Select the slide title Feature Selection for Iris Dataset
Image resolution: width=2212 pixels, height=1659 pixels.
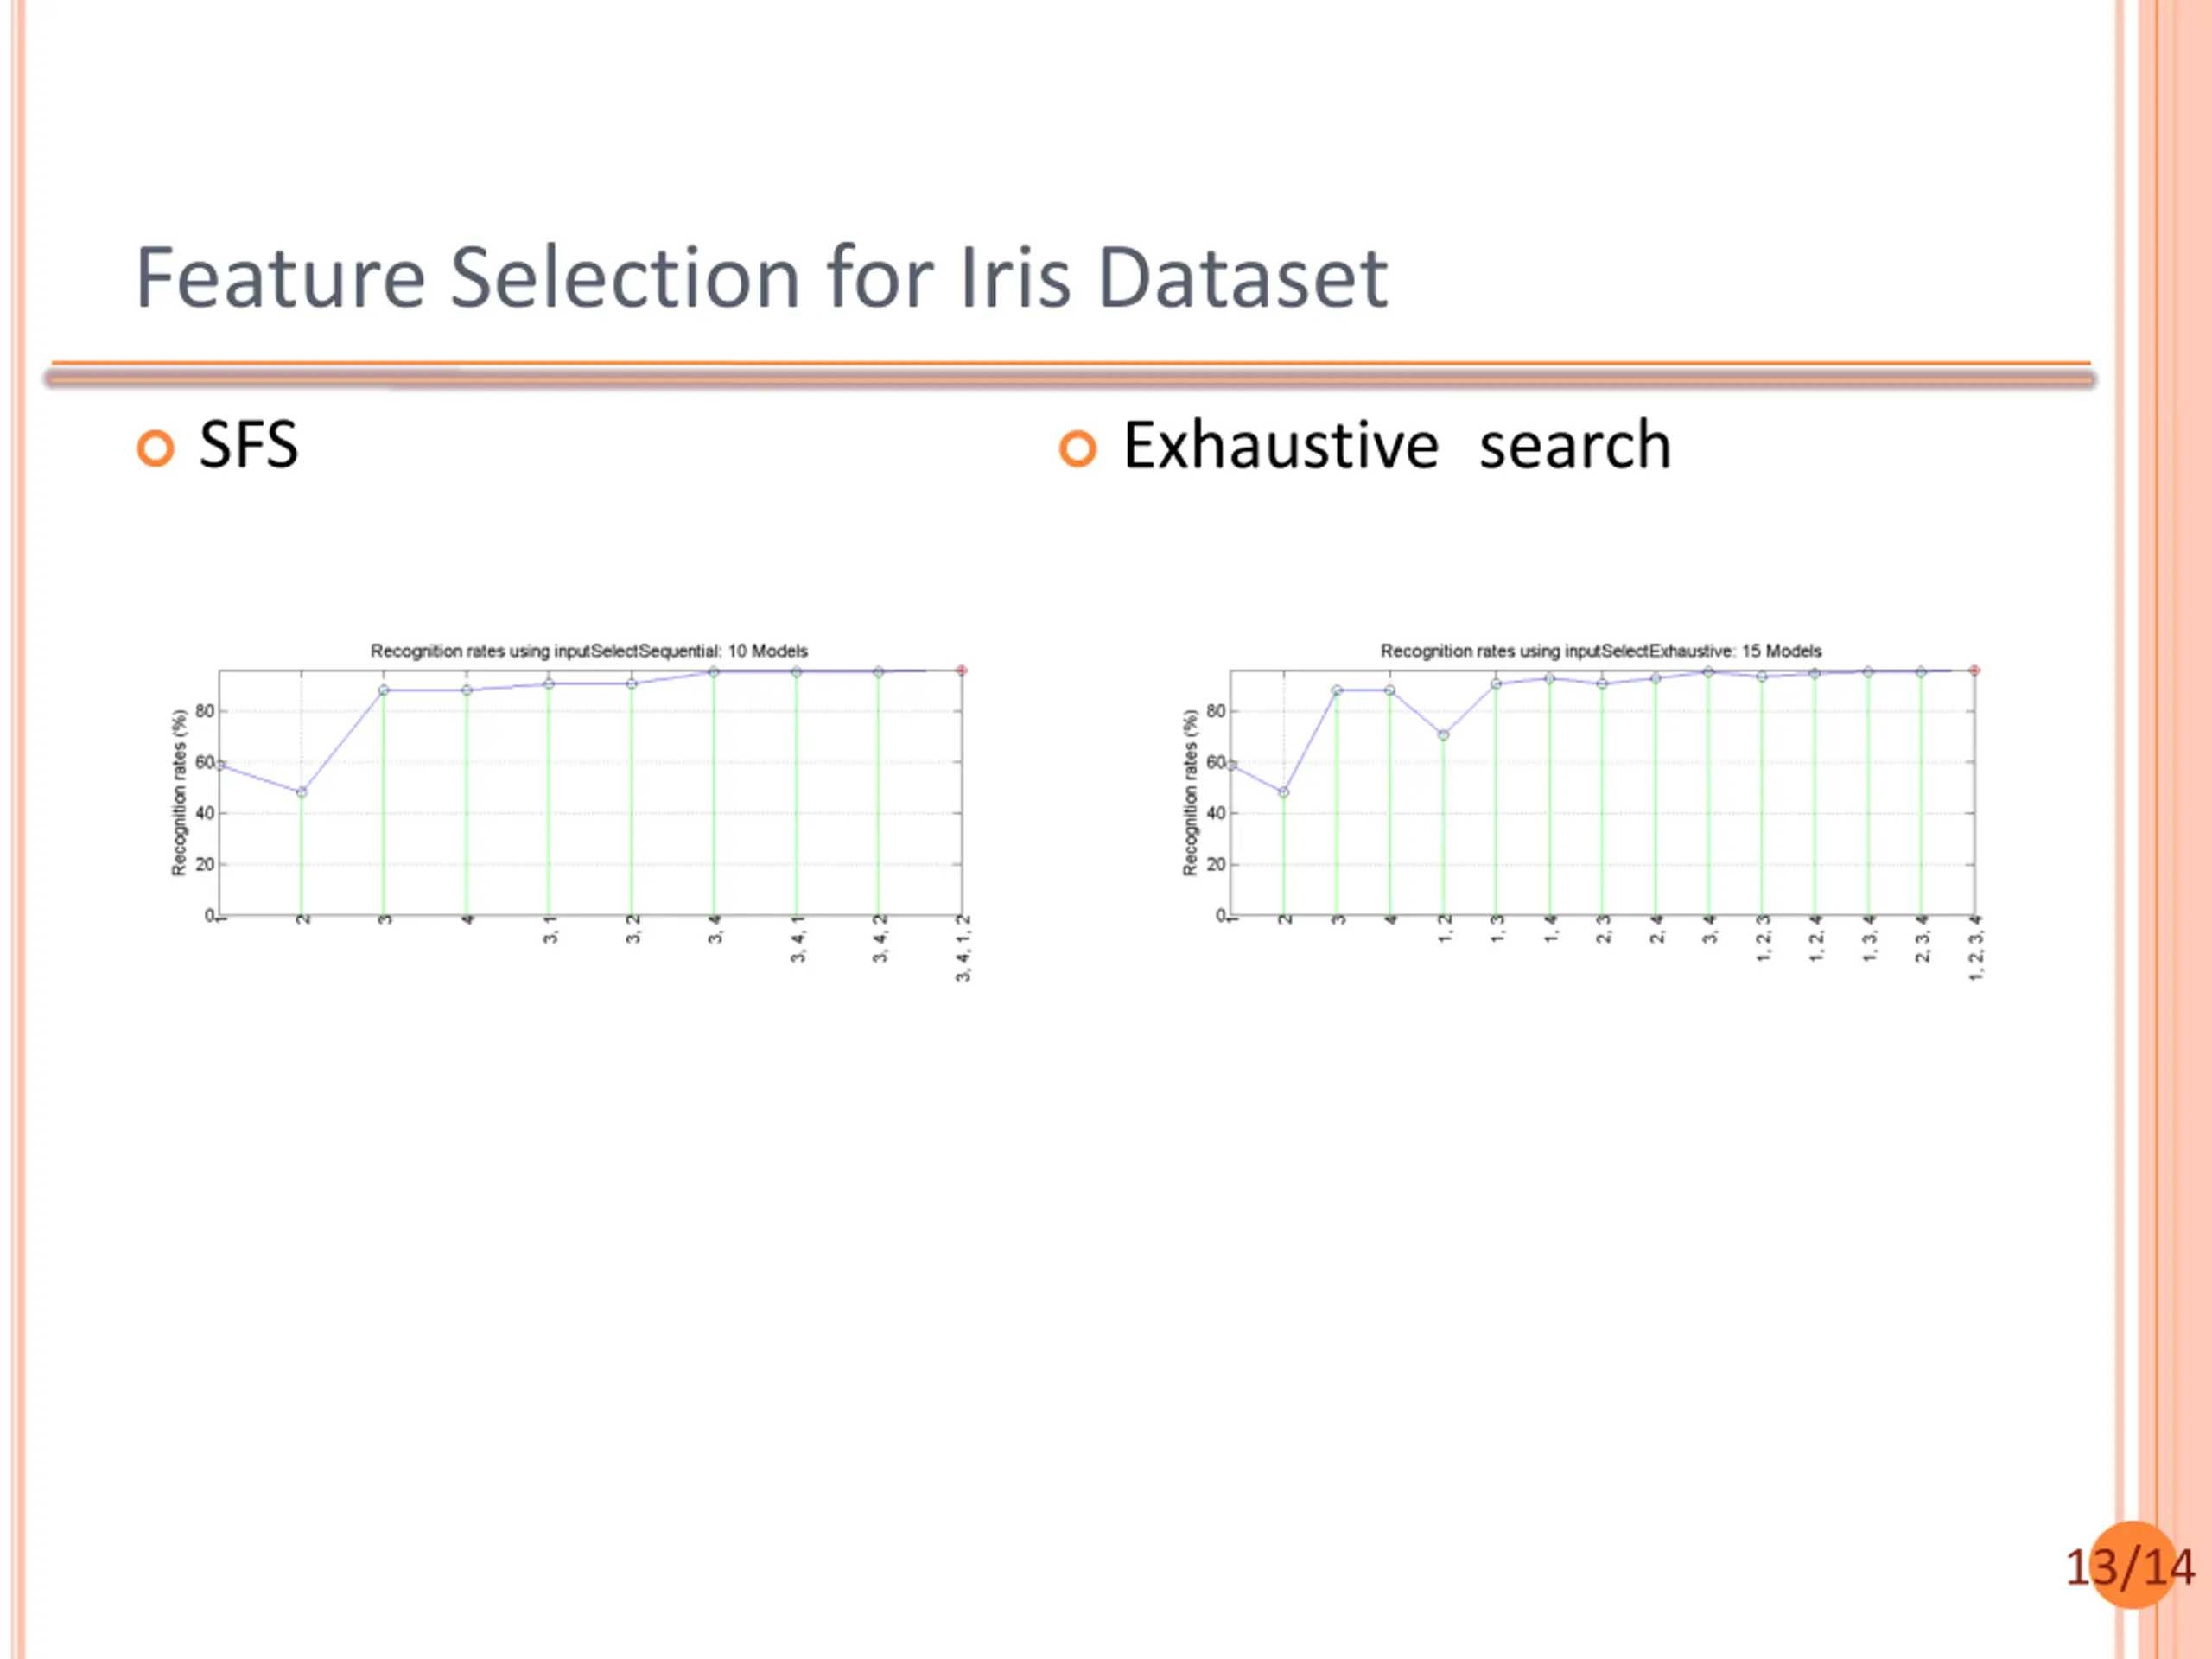click(x=761, y=277)
